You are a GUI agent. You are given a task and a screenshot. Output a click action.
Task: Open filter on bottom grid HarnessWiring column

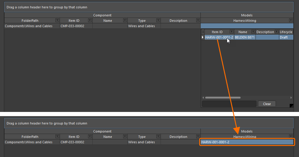291,136
